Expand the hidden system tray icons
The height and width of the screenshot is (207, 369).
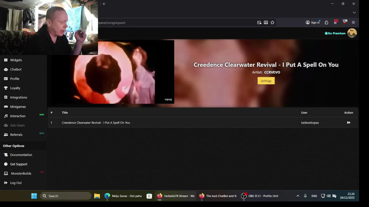tap(298, 196)
